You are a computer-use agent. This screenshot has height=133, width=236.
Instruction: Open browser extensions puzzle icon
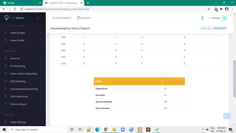pos(221,9)
